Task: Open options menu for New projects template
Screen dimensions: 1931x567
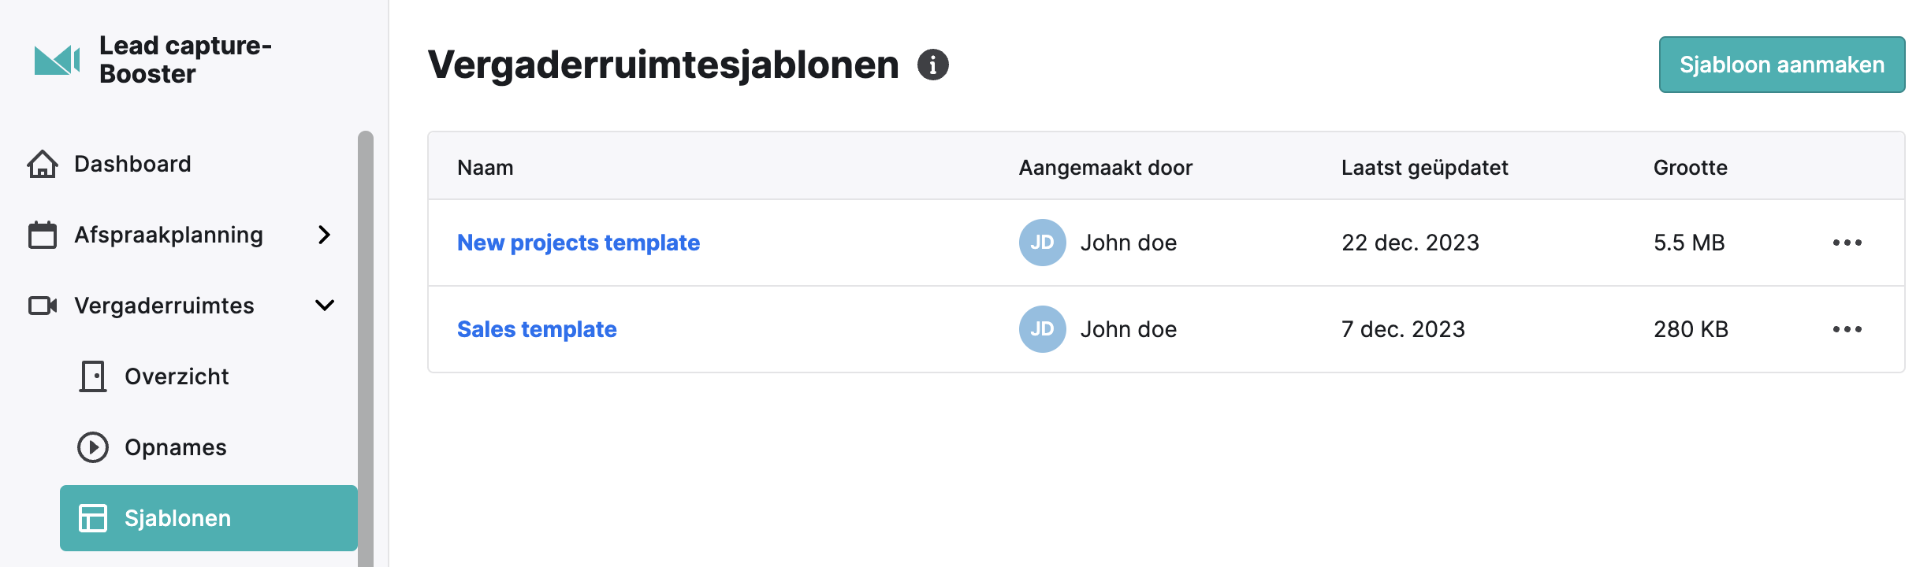Action: (1847, 243)
